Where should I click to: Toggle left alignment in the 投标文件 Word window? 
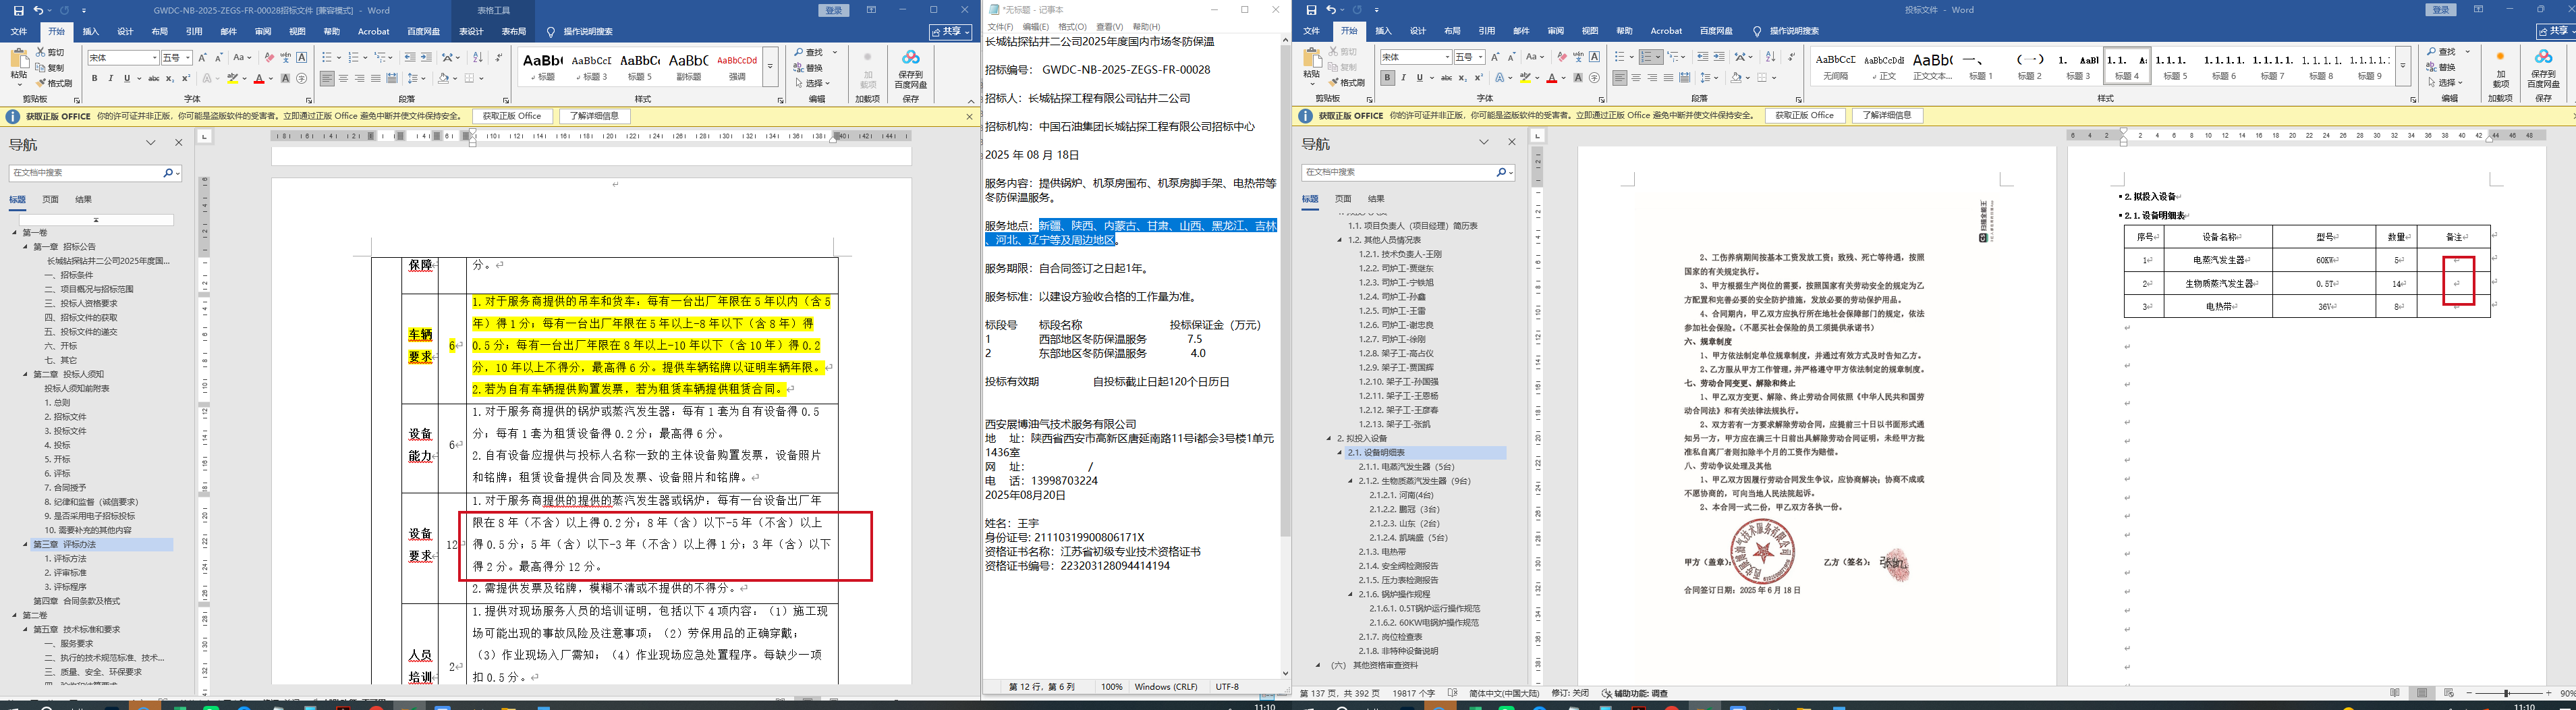pos(1619,78)
